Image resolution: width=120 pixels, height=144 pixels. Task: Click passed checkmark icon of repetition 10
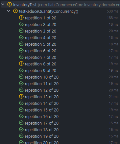click(21, 77)
